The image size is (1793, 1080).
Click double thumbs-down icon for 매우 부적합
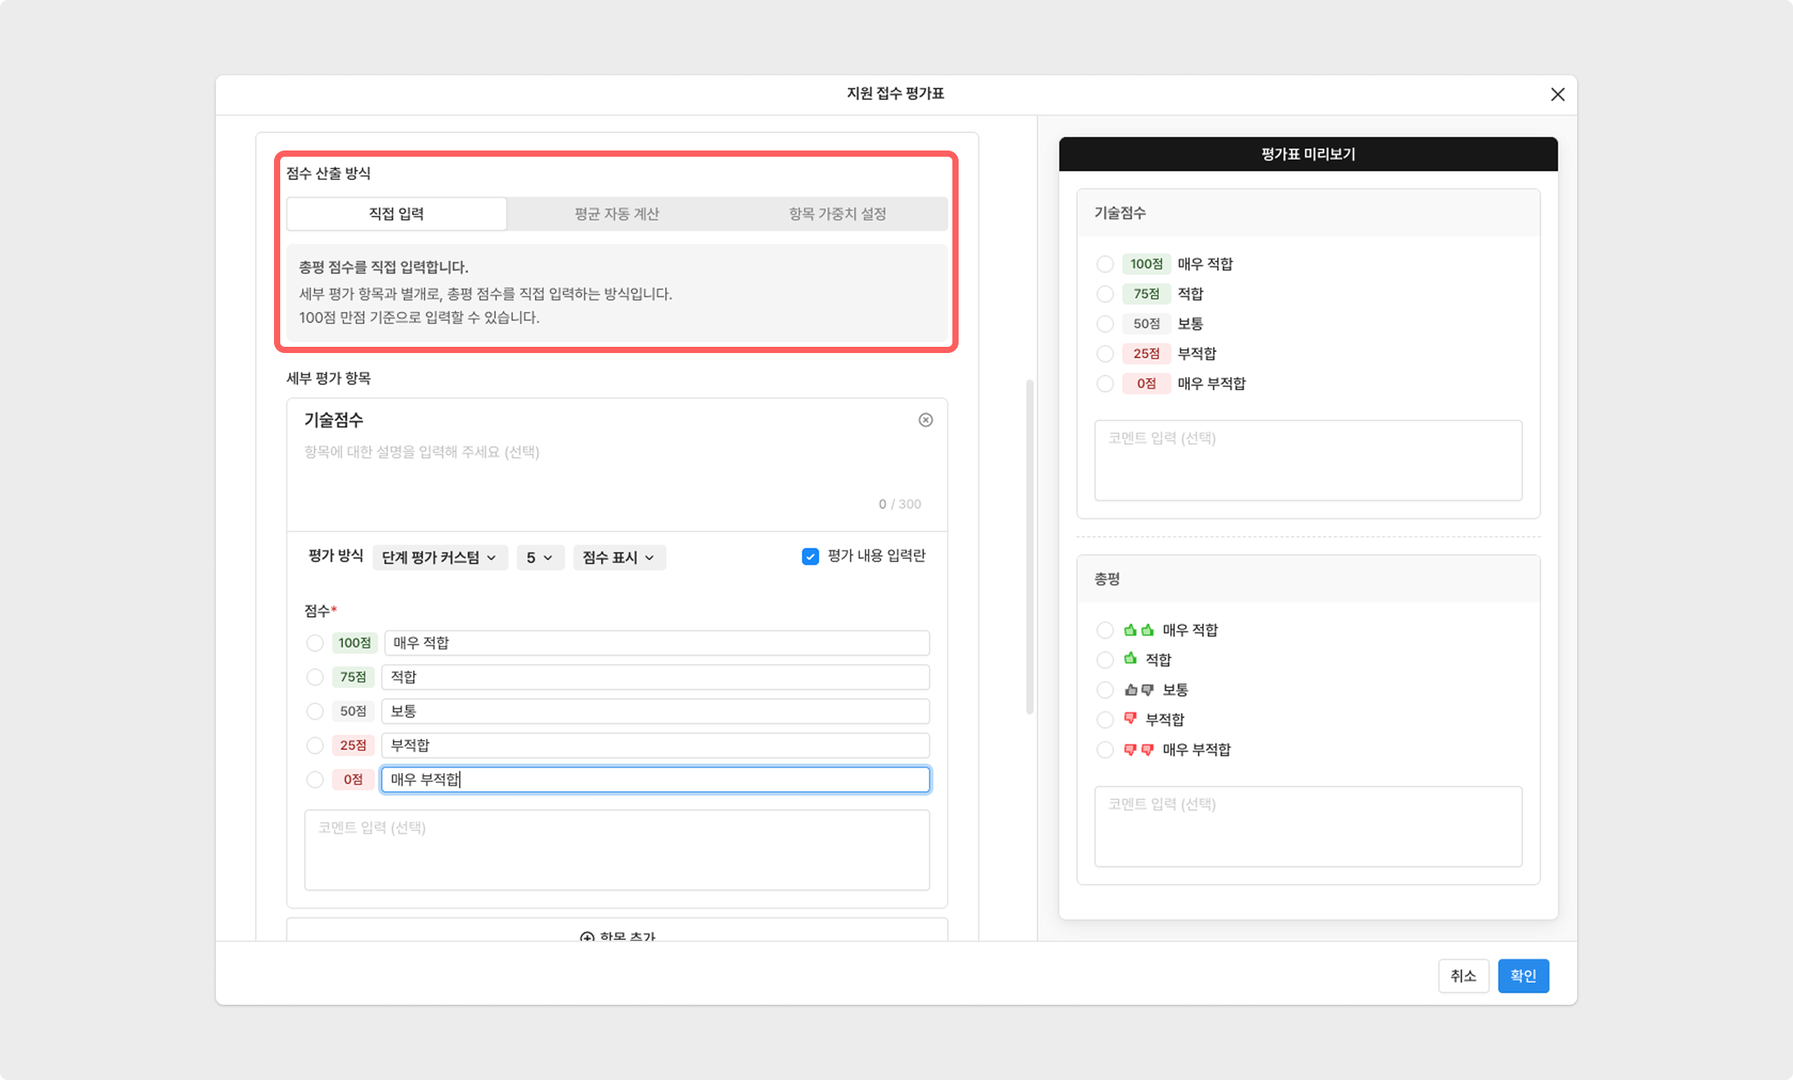[x=1139, y=749]
